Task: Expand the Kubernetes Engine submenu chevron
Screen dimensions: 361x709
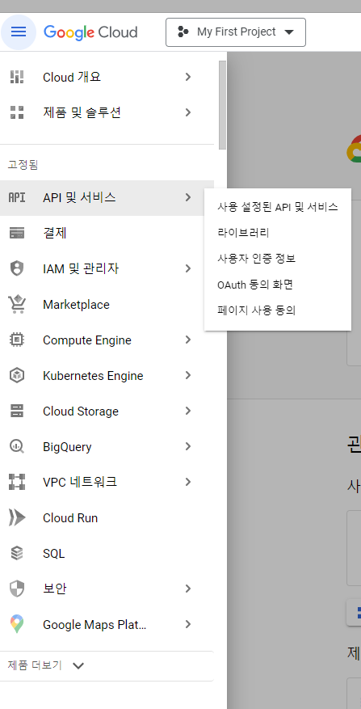Action: coord(188,376)
